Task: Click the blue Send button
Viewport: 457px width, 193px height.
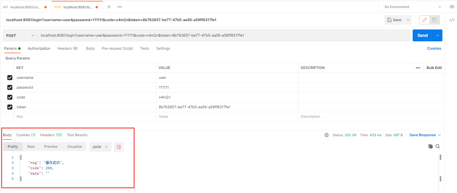Action: point(423,35)
